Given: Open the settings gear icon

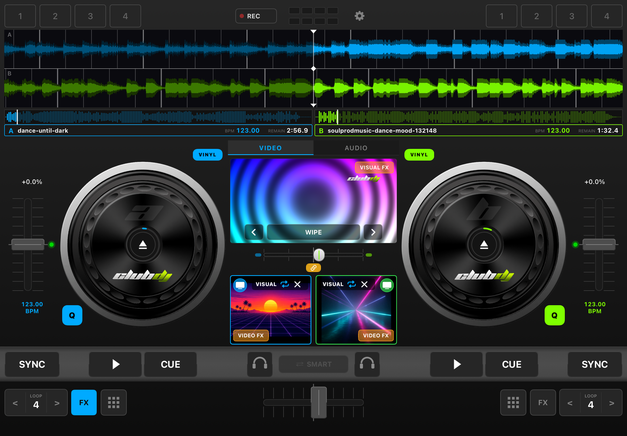Looking at the screenshot, I should point(359,16).
